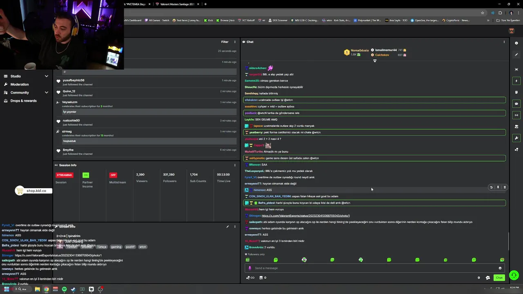The width and height of the screenshot is (523, 294).
Task: Select the Türkçe stream tag
Action: 101,247
